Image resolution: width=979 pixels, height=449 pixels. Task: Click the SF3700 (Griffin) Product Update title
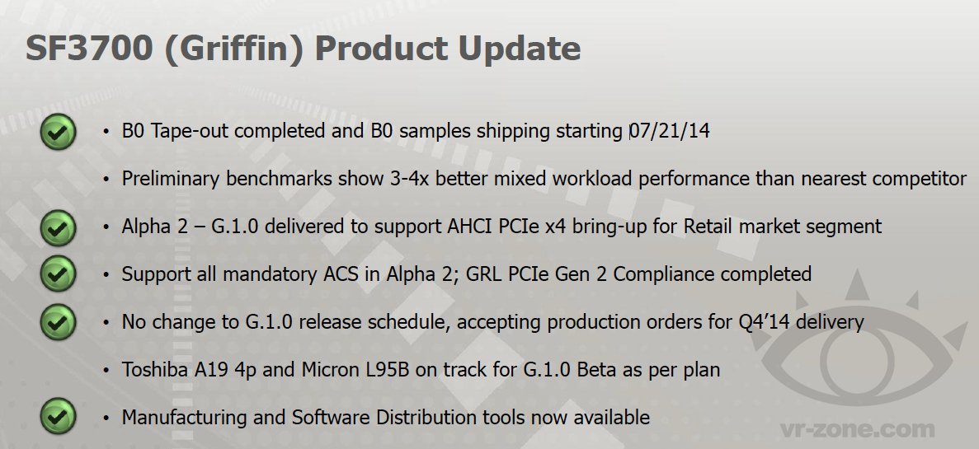tap(304, 49)
